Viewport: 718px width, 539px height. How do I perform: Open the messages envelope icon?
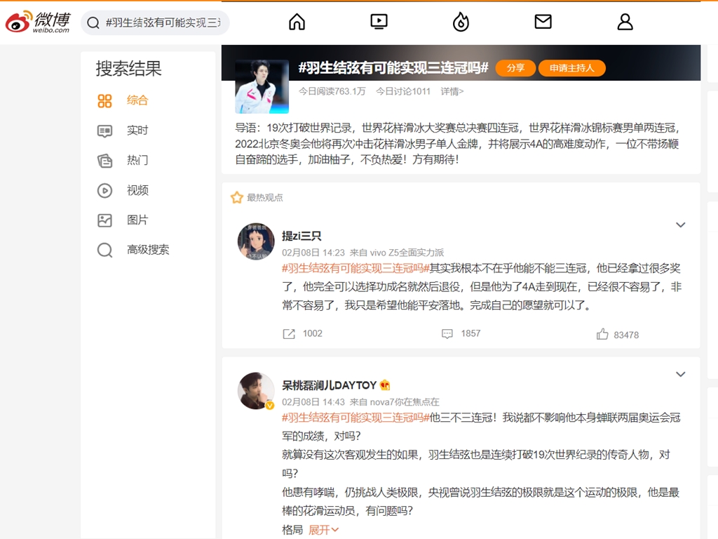coord(543,22)
